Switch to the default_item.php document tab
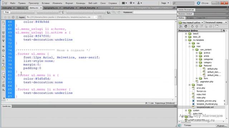229x128 pixels. pyautogui.click(x=87, y=8)
